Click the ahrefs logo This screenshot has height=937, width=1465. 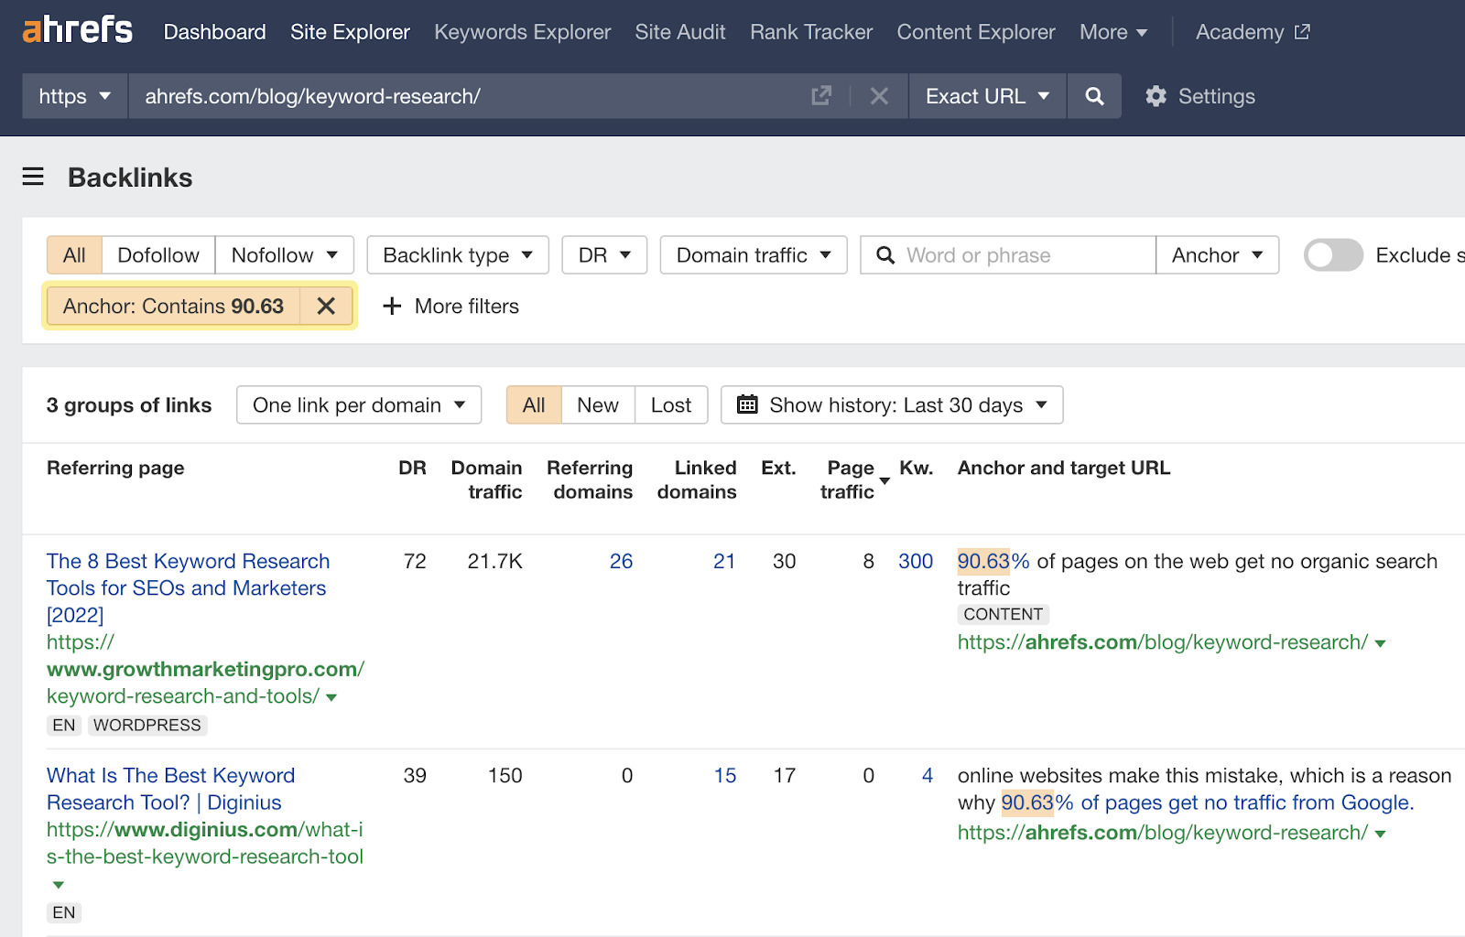(76, 29)
